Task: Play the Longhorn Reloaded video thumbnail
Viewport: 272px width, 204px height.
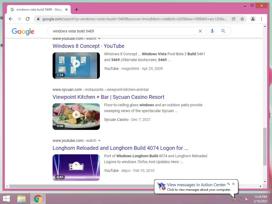Action: click(x=76, y=168)
